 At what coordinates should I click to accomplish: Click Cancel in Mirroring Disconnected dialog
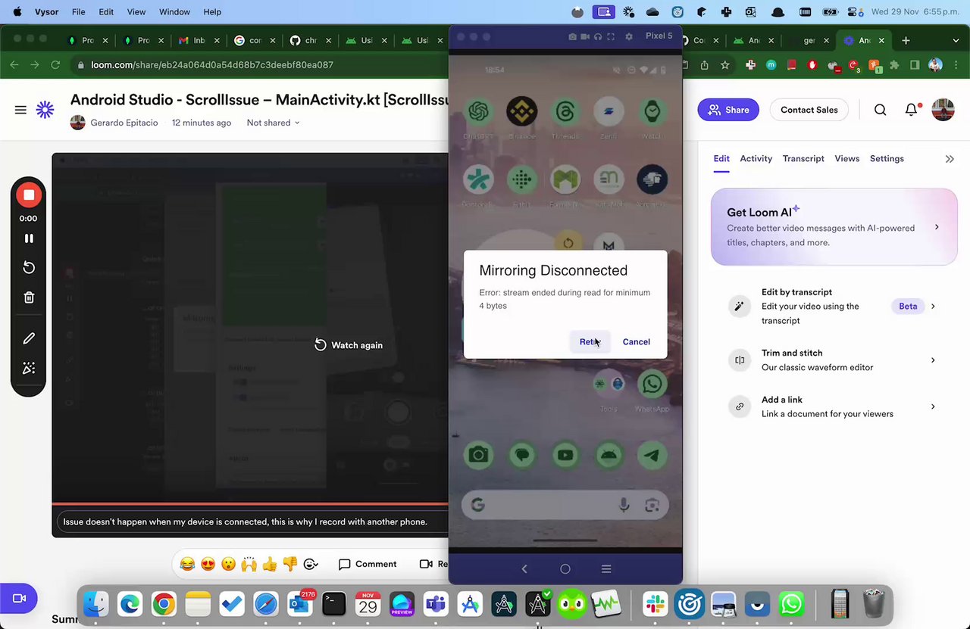pyautogui.click(x=637, y=342)
